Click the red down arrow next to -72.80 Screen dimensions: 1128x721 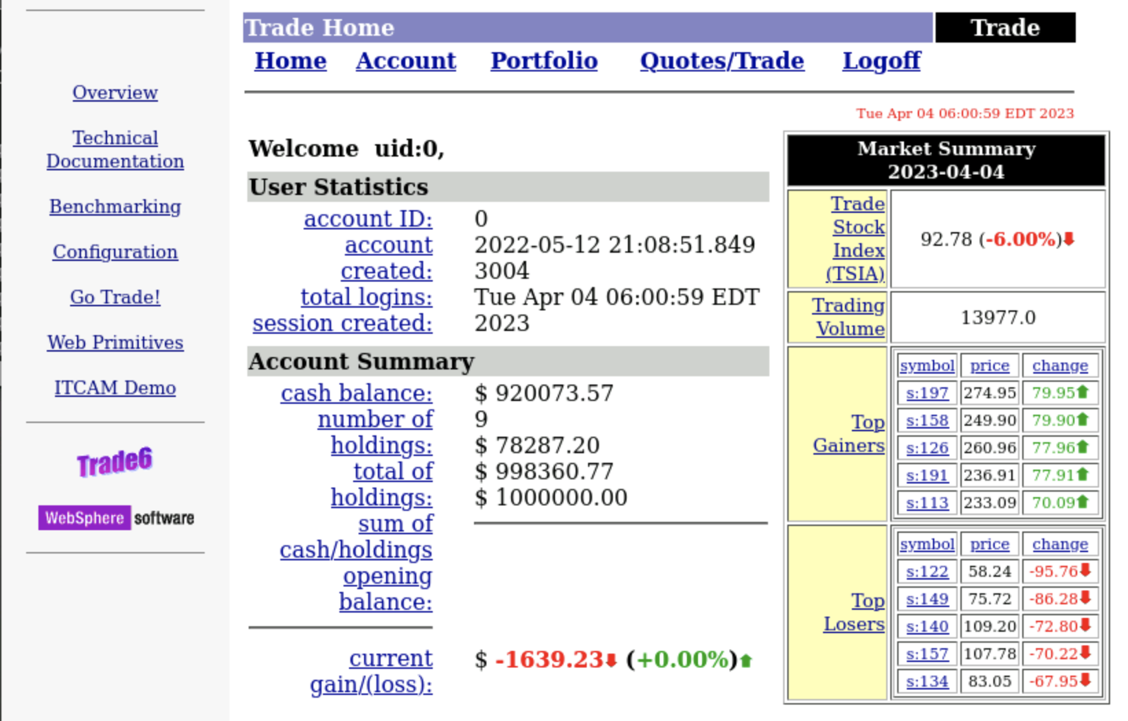(1085, 626)
